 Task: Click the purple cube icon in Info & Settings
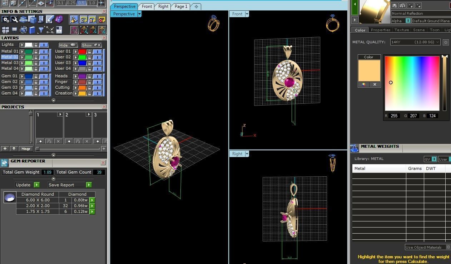[59, 19]
